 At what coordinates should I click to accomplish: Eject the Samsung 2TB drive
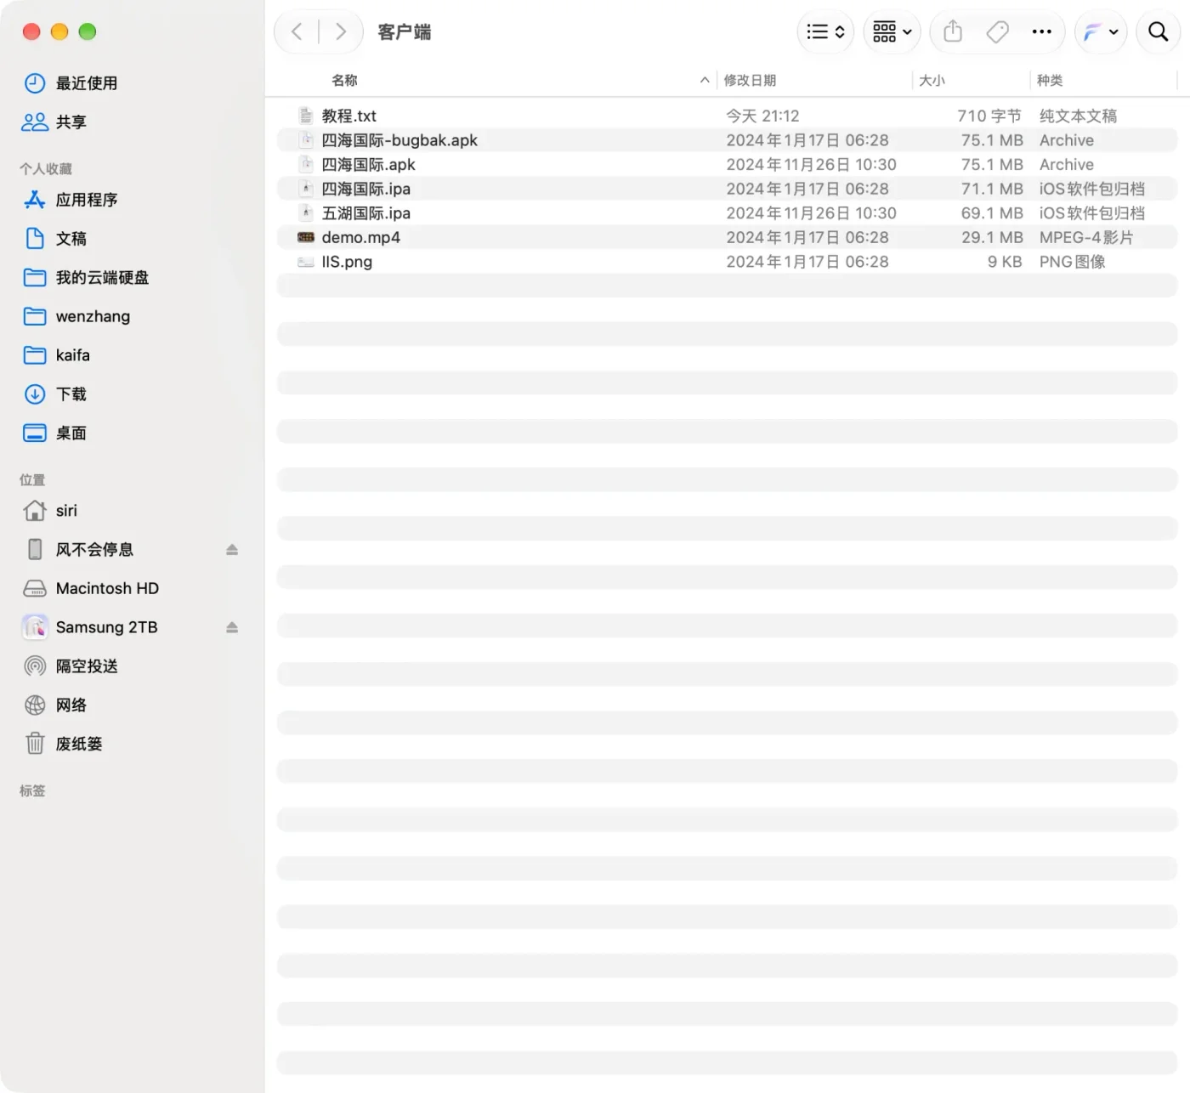click(x=232, y=627)
